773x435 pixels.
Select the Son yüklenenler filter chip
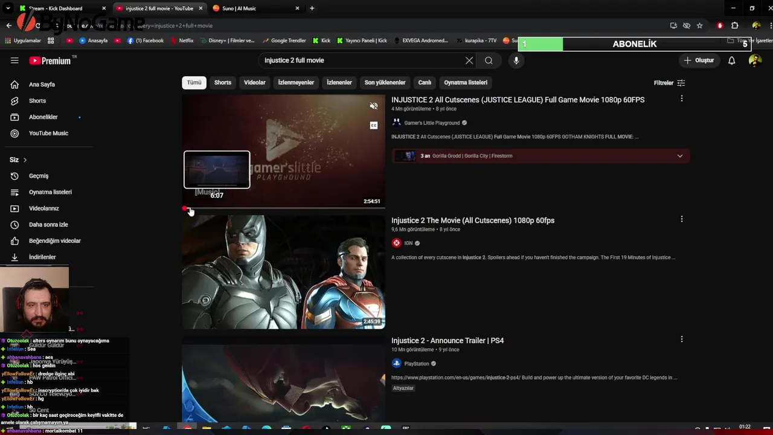tap(385, 83)
